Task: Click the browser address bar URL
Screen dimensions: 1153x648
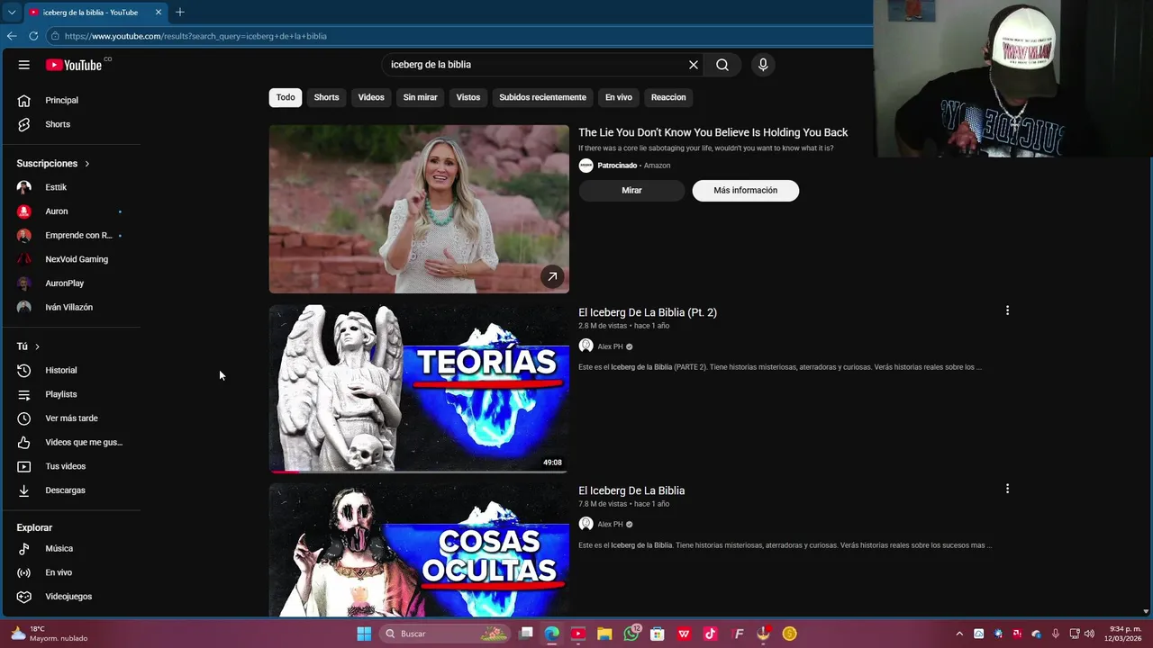Action: coord(195,36)
